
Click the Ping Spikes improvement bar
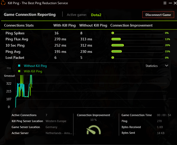[137, 33]
